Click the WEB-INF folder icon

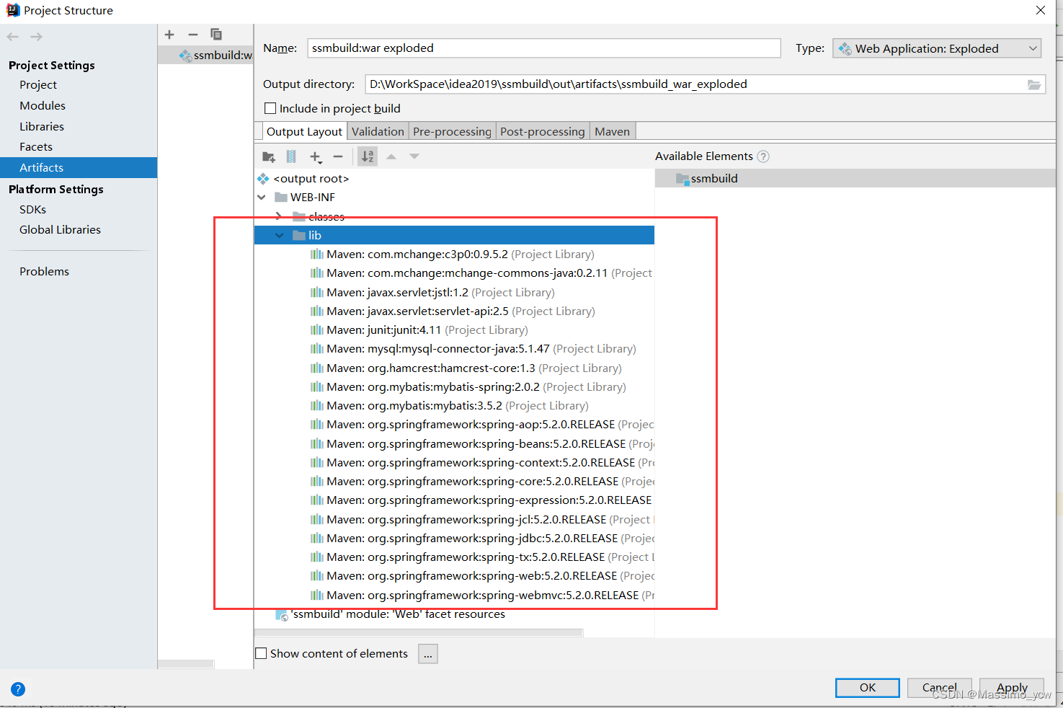click(x=281, y=198)
